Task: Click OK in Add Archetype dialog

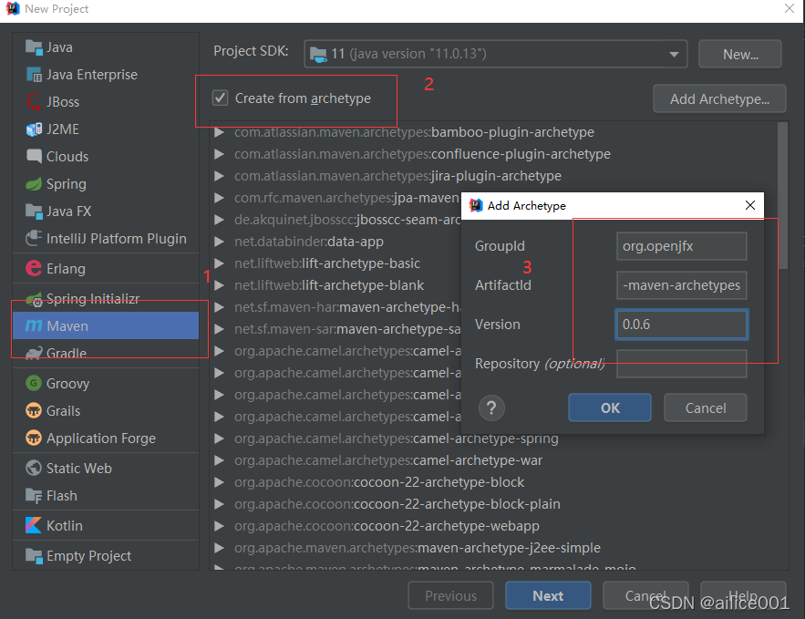Action: coord(610,408)
